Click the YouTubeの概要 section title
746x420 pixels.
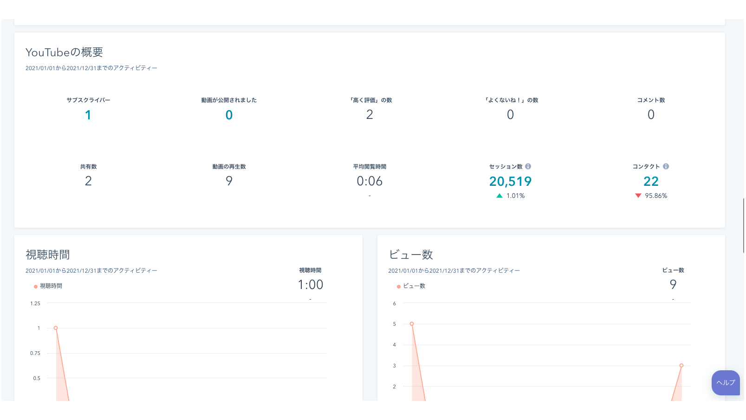coord(64,52)
